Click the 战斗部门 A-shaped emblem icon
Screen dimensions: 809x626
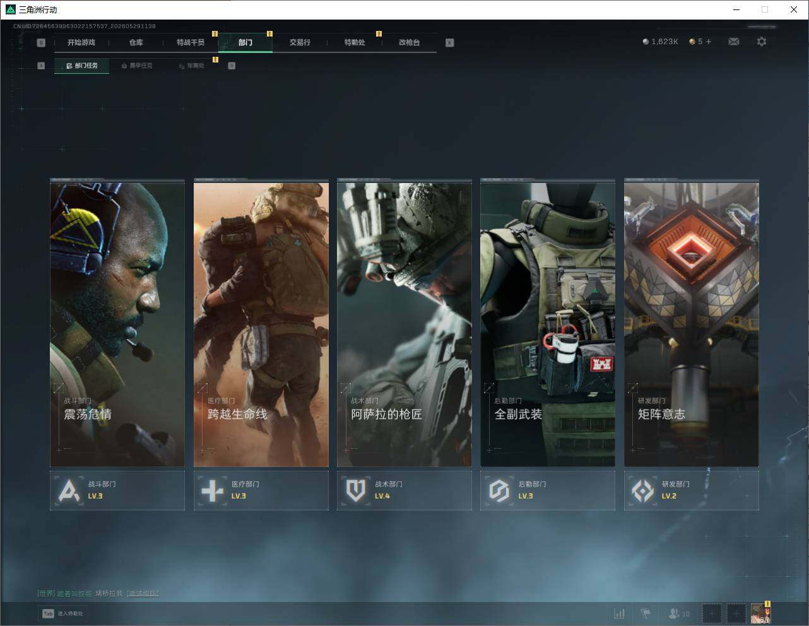coord(69,490)
